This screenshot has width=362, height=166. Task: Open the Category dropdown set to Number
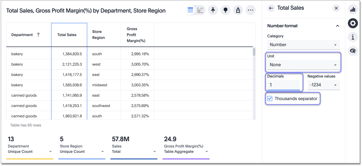pos(303,45)
